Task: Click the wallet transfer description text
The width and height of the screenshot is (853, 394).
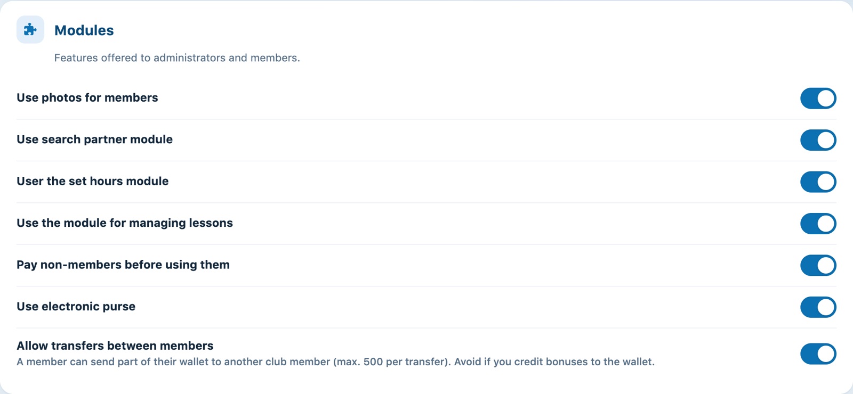Action: pyautogui.click(x=336, y=362)
